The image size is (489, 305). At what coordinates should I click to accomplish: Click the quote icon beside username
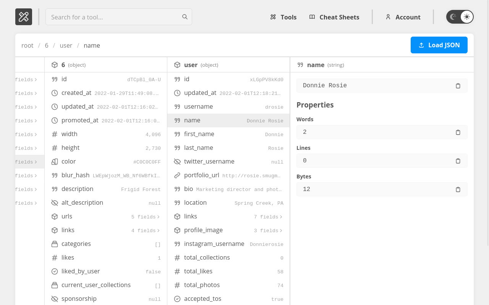pyautogui.click(x=177, y=107)
